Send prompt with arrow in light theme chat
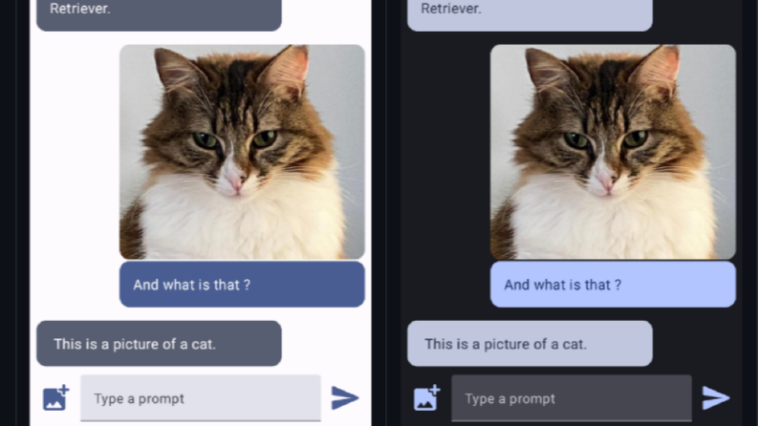Viewport: 758px width, 426px height. [345, 397]
